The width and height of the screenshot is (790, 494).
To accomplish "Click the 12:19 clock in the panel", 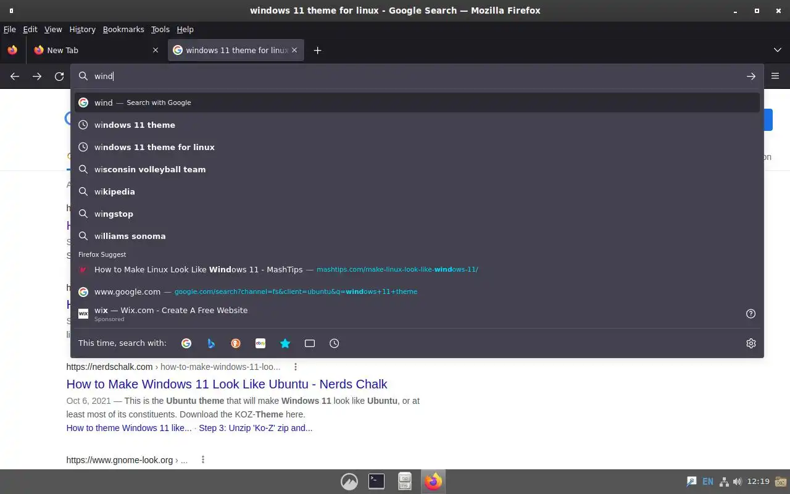I will click(x=758, y=482).
